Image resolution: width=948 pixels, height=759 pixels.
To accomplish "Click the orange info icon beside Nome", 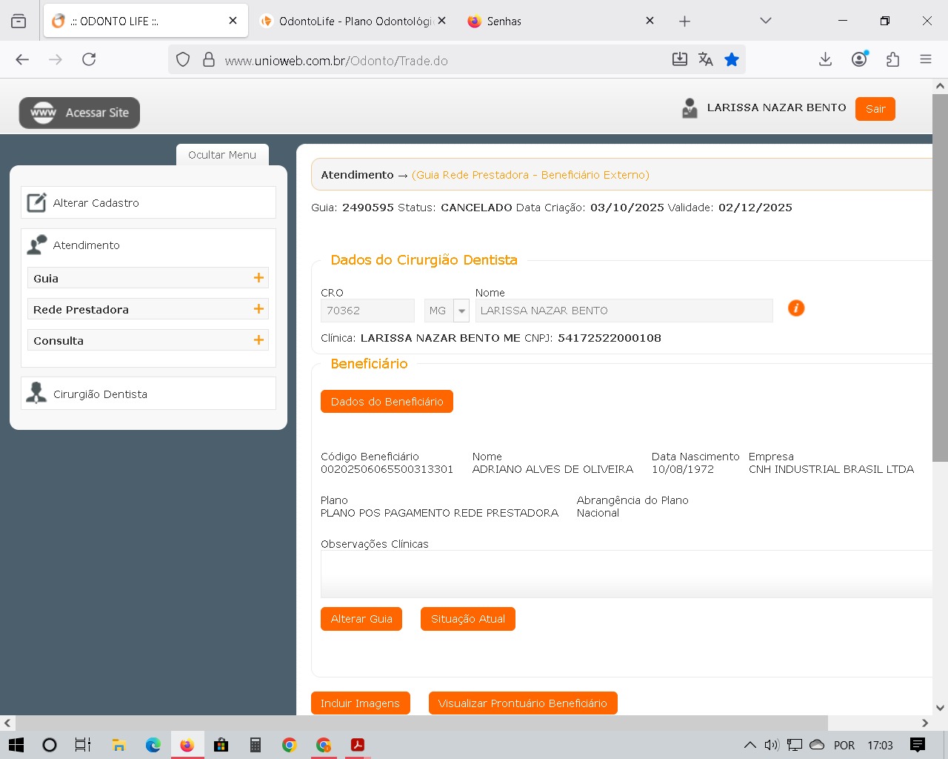I will click(x=796, y=308).
